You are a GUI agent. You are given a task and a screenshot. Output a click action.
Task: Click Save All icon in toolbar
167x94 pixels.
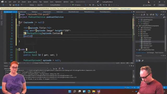18,5
